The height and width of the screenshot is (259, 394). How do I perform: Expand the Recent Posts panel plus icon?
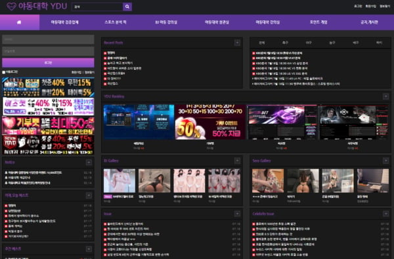[237, 43]
